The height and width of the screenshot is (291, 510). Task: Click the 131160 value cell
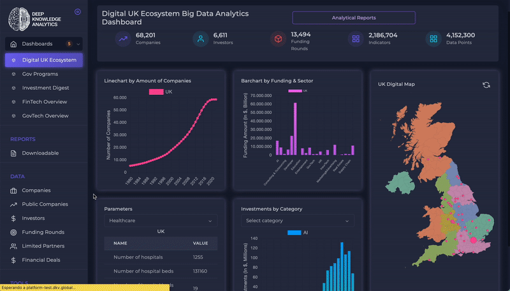tap(200, 271)
